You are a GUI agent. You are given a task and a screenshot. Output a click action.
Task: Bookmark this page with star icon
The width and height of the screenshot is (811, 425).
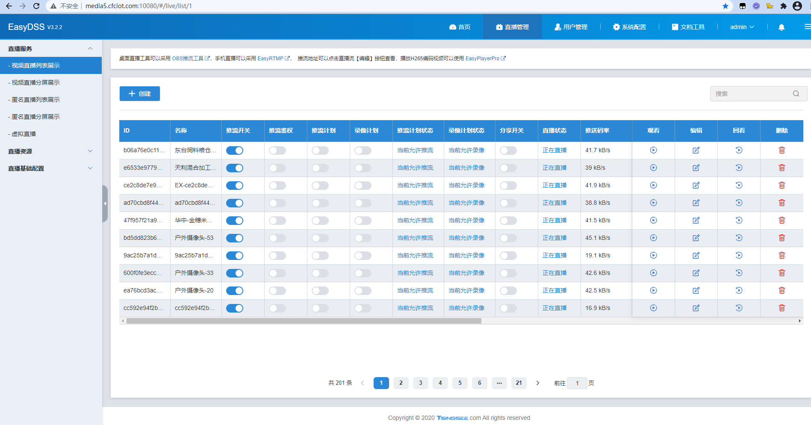[725, 6]
